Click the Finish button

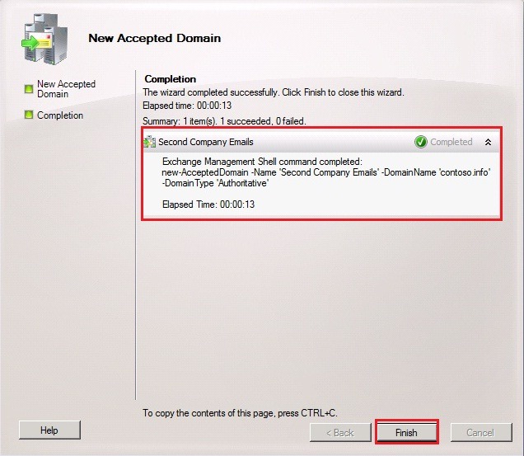406,432
